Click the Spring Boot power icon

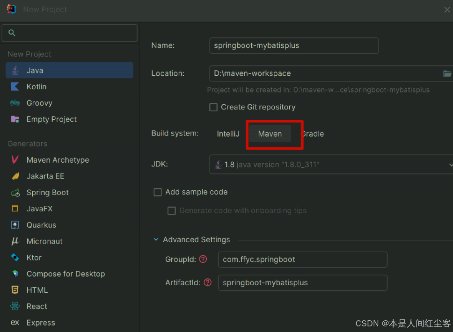pos(15,192)
